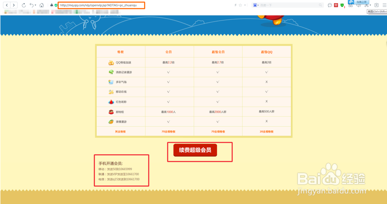Reload the page with the refresh icon
Image resolution: width=387 pixels, height=204 pixels.
[24, 5]
